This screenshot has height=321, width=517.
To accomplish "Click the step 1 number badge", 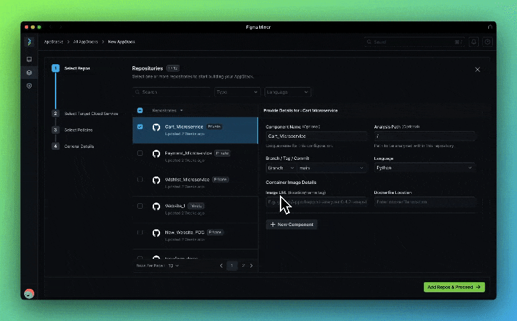I will tap(56, 68).
